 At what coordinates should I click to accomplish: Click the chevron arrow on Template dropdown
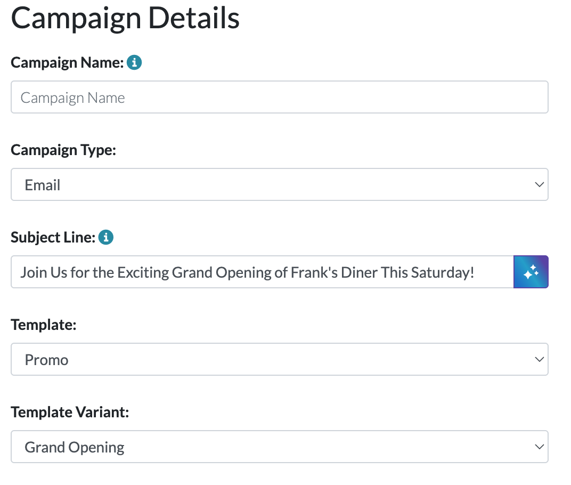pos(539,360)
